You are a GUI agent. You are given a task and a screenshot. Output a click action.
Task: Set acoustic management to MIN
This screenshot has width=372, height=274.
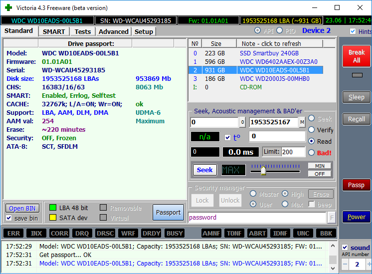click(x=320, y=166)
